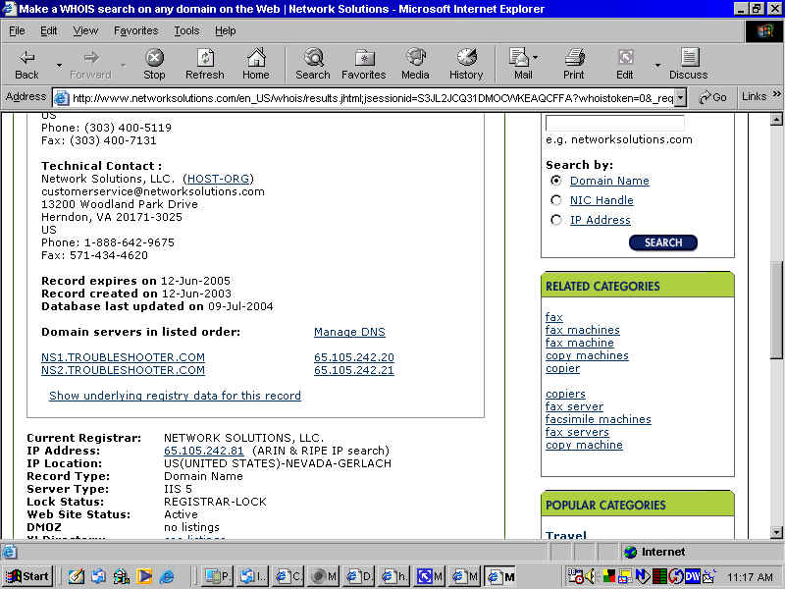Viewport: 785px width, 589px height.
Task: Click the page icon in the Address bar
Action: coord(61,97)
